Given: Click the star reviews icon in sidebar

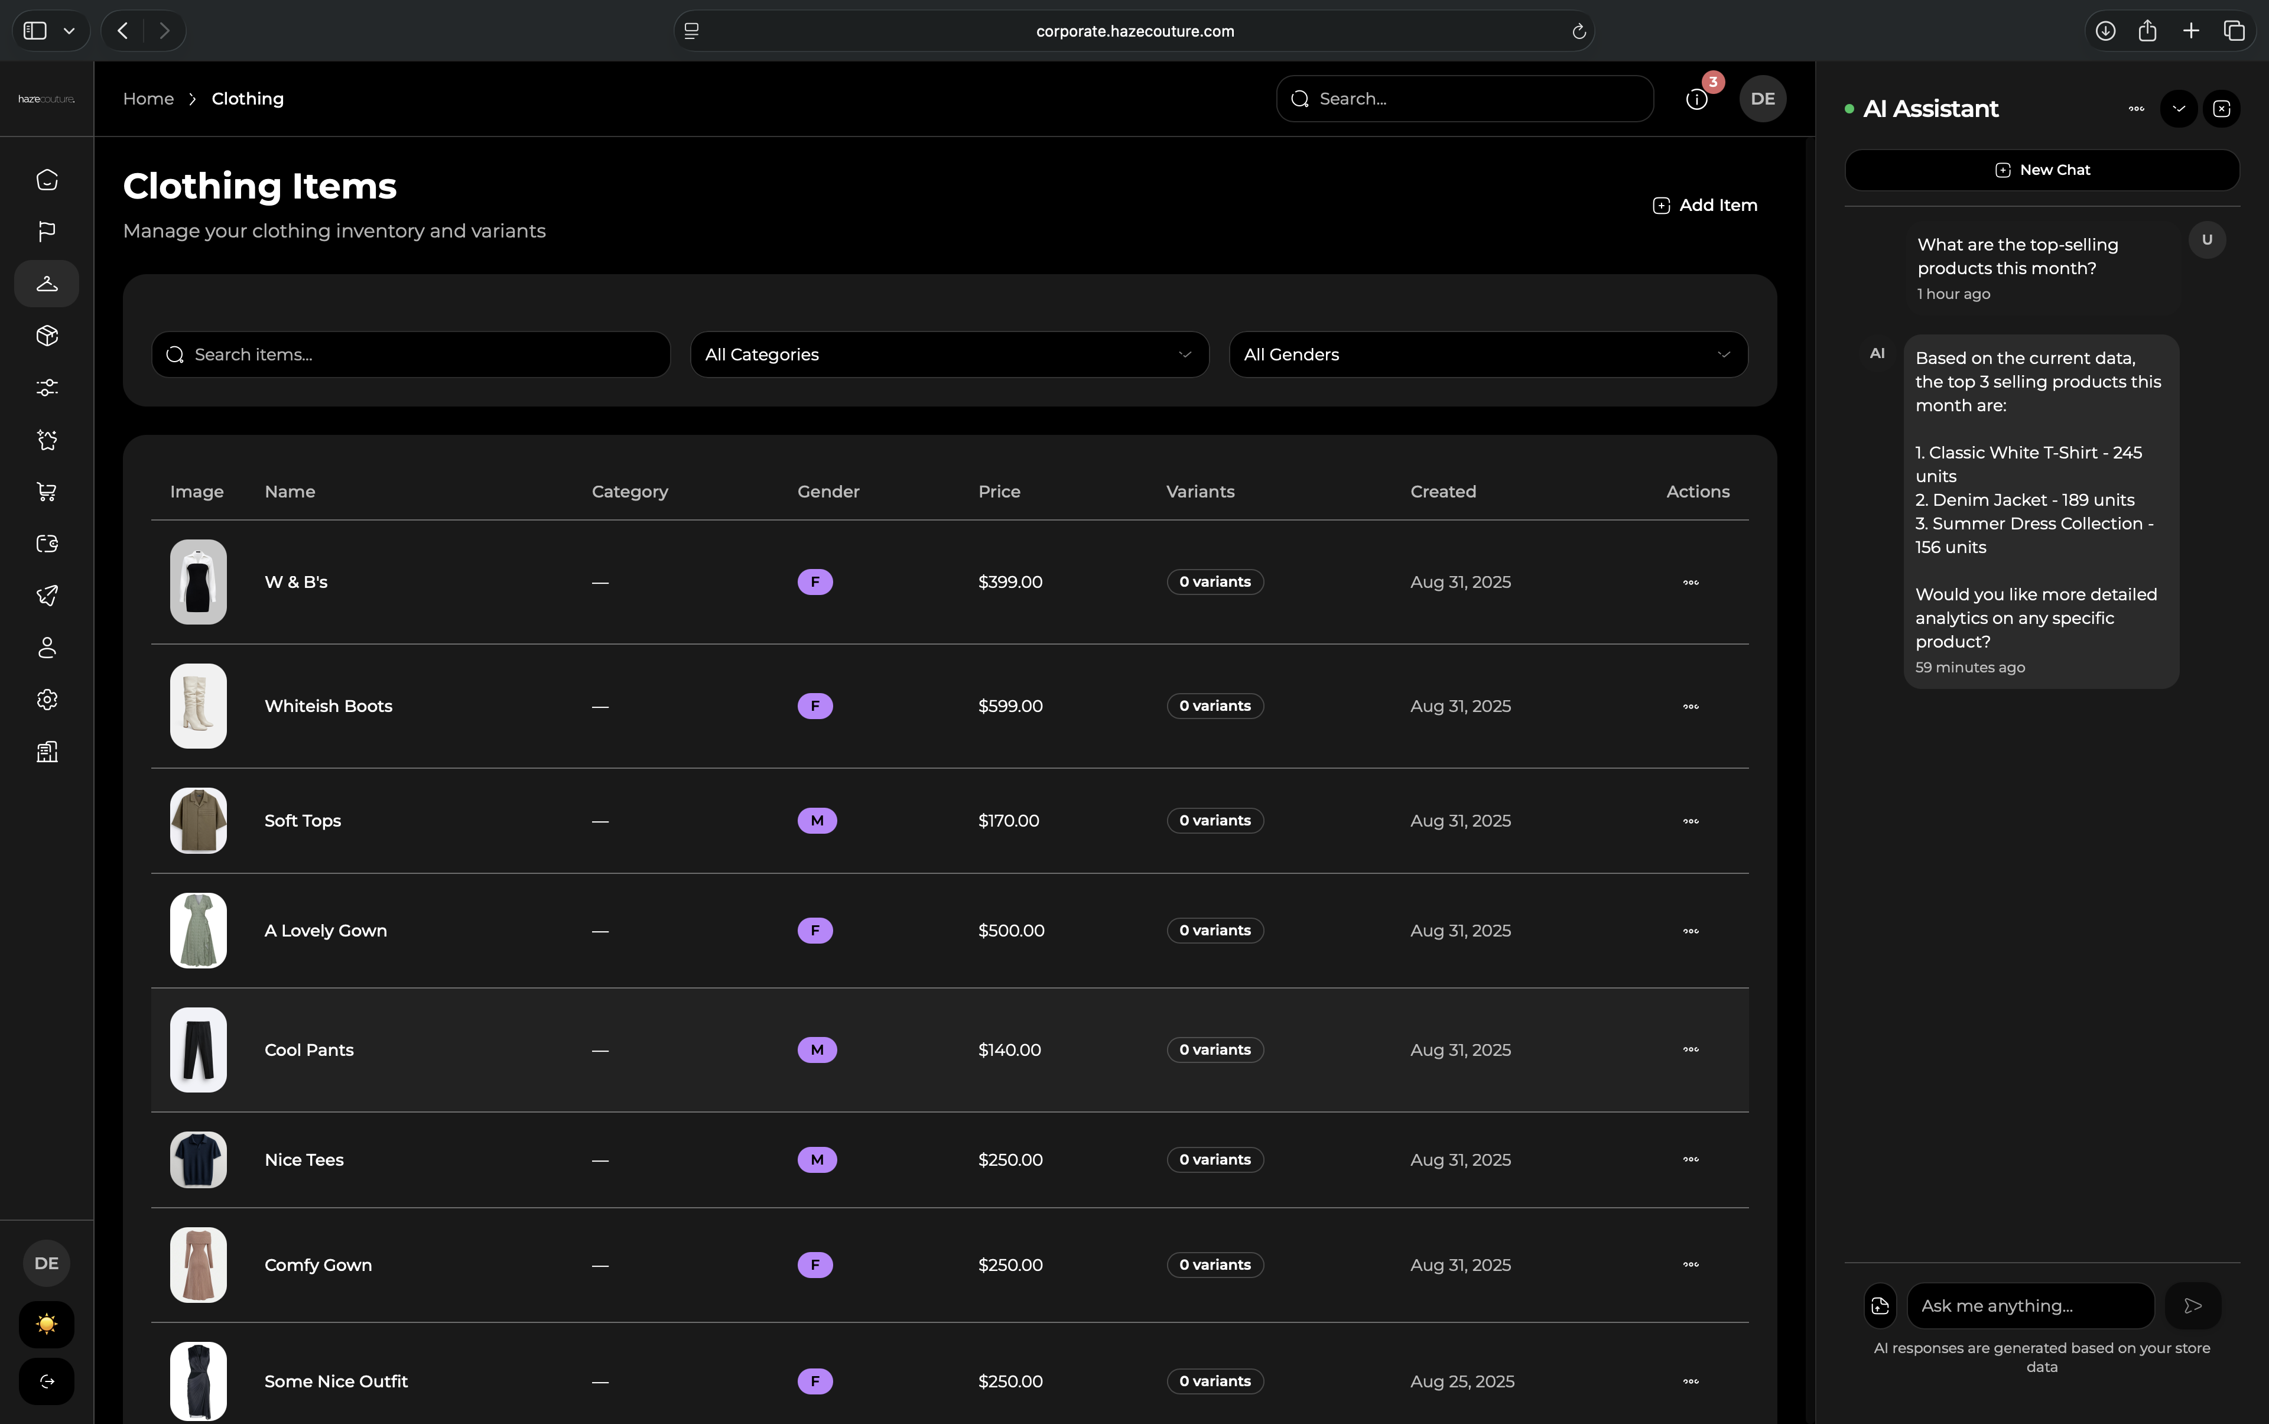Looking at the screenshot, I should pos(46,440).
